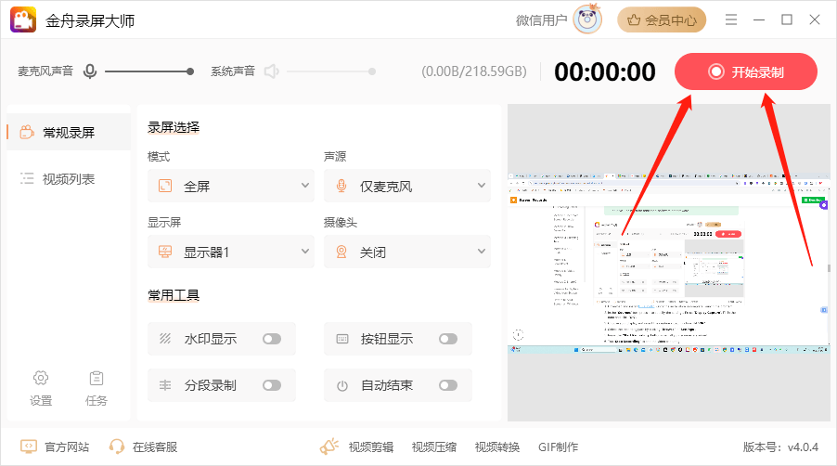Click the thumbs-up icon in 会员中心
Viewport: 837px width, 466px height.
634,20
